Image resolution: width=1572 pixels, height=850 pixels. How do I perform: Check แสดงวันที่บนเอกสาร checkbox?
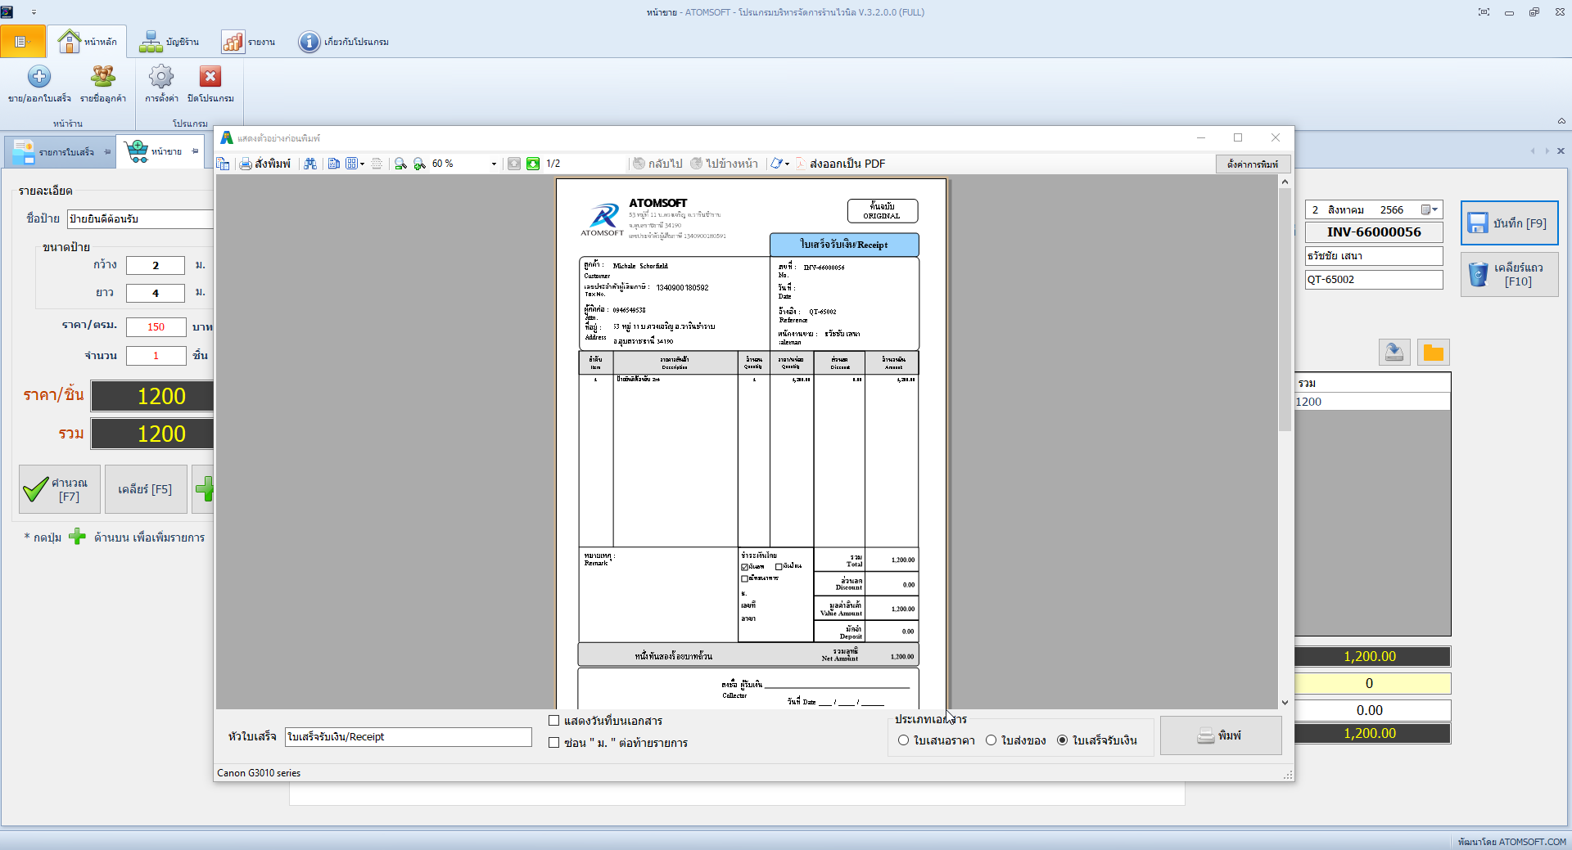(554, 721)
